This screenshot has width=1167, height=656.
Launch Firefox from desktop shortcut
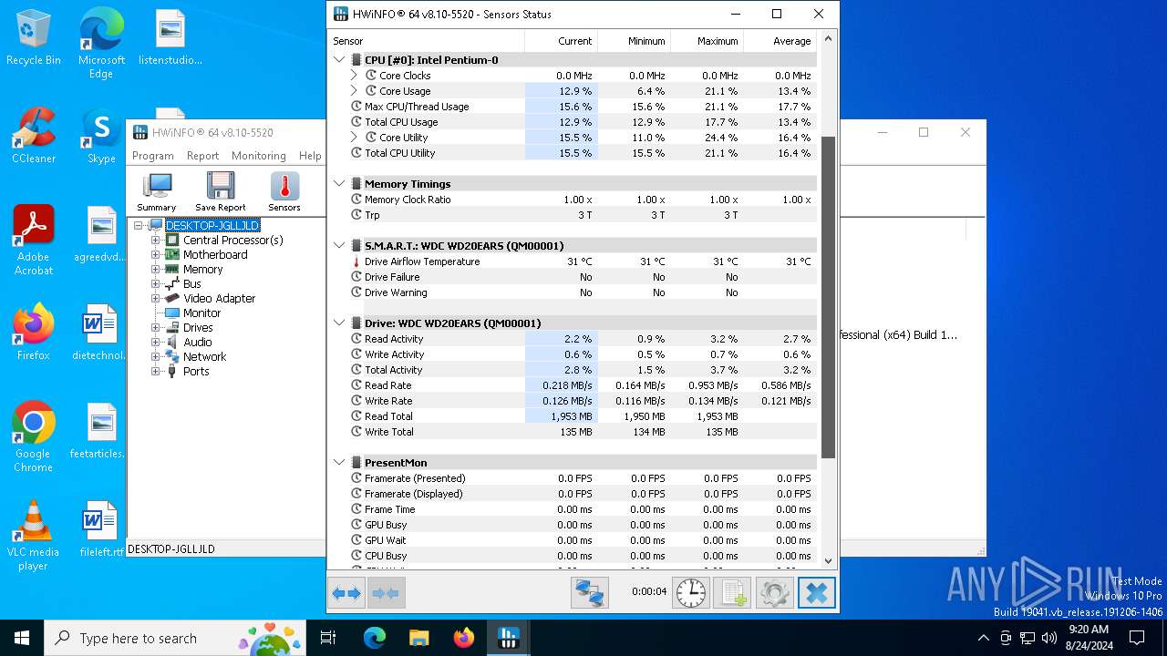[x=34, y=333]
